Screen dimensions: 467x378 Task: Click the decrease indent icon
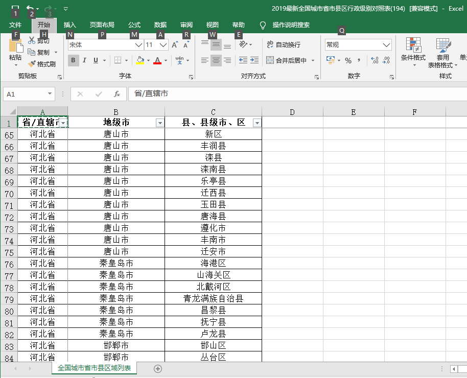coord(243,60)
